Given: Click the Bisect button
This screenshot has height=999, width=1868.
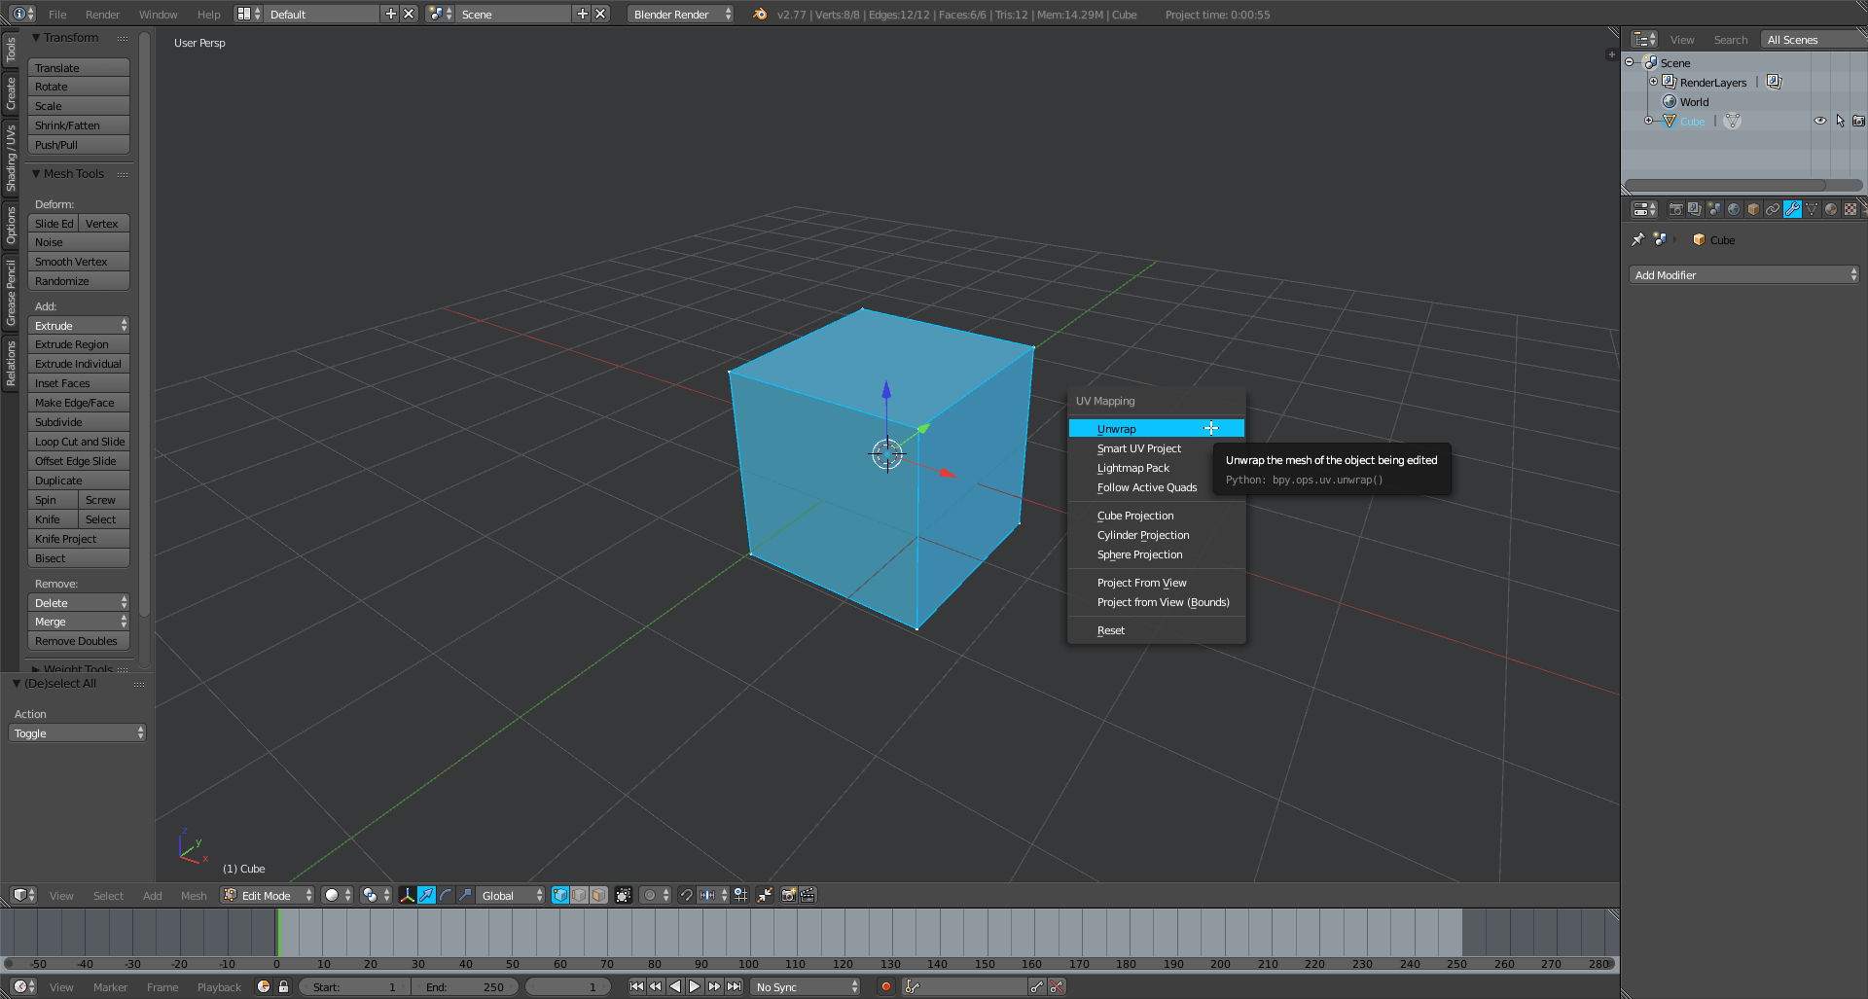Looking at the screenshot, I should (x=79, y=557).
